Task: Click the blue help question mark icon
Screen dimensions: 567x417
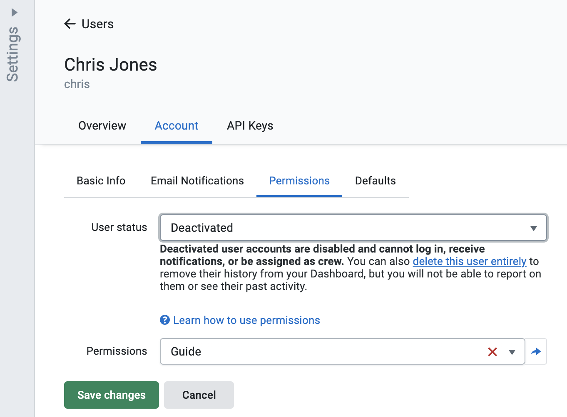Action: click(165, 320)
